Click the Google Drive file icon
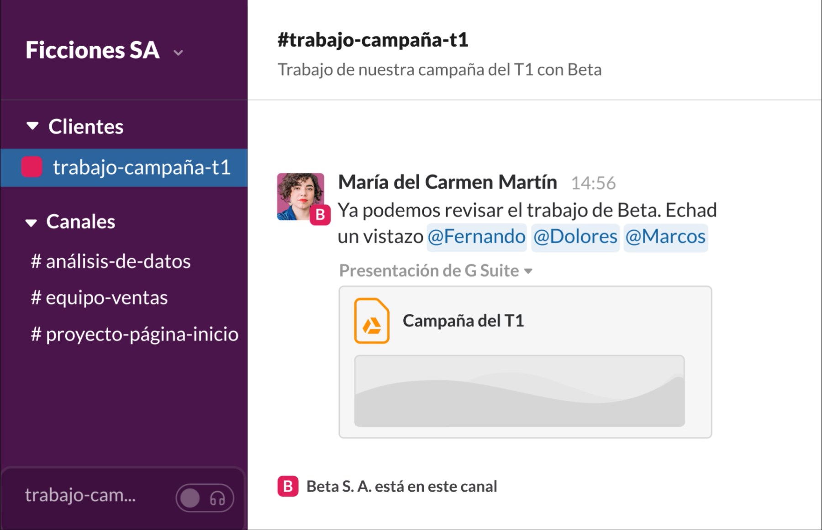Image resolution: width=822 pixels, height=530 pixels. tap(372, 321)
